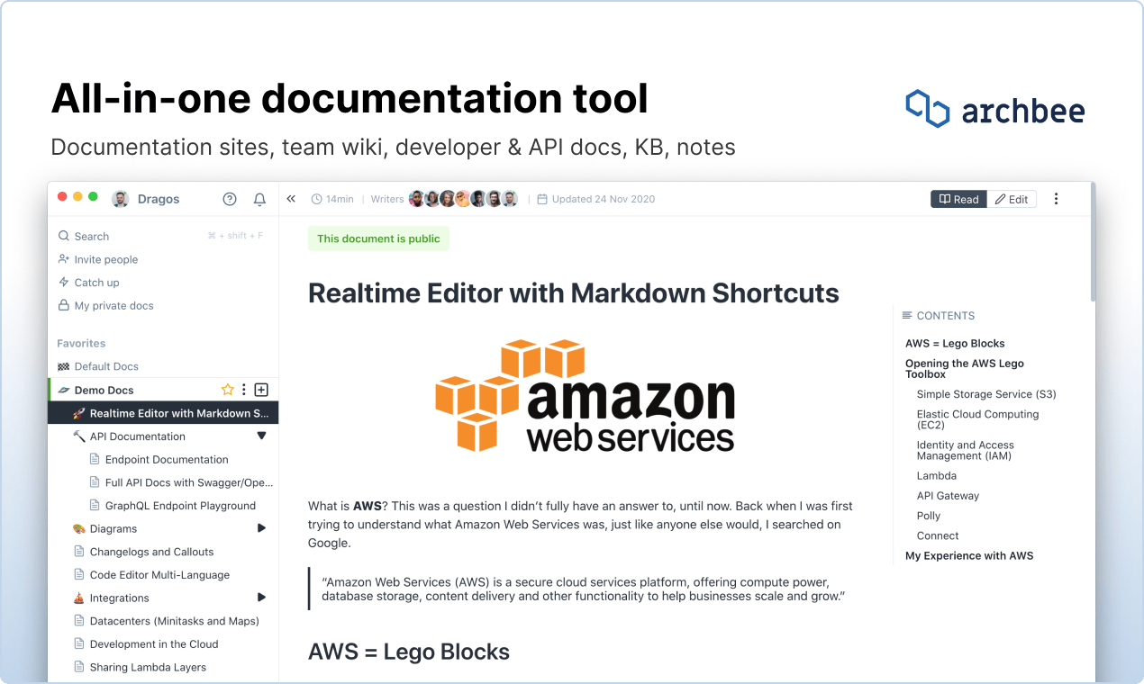Jump to Polly in contents
Viewport: 1144px width, 684px height.
pyautogui.click(x=929, y=516)
